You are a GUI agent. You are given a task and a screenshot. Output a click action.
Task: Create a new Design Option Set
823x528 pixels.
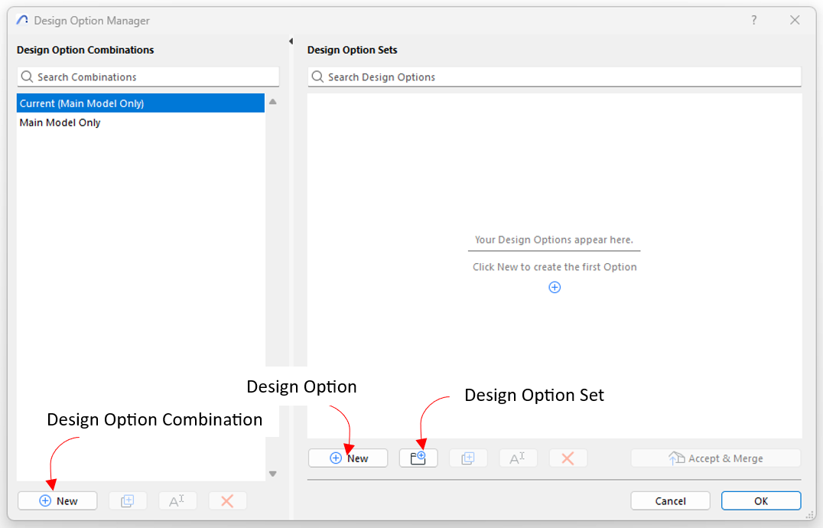(x=418, y=458)
